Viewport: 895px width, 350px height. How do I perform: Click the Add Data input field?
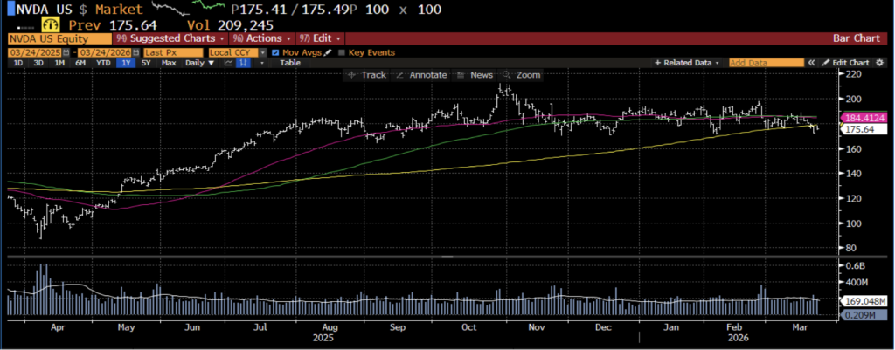pyautogui.click(x=766, y=63)
